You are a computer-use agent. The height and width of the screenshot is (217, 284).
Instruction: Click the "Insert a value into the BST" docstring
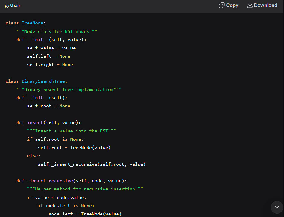click(72, 131)
